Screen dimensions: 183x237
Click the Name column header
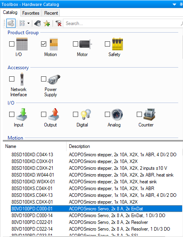(x=35, y=146)
